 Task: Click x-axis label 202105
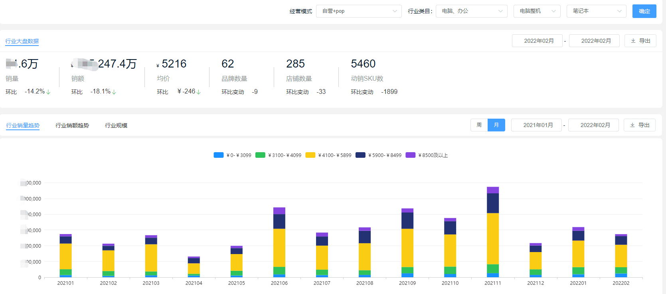click(x=237, y=283)
